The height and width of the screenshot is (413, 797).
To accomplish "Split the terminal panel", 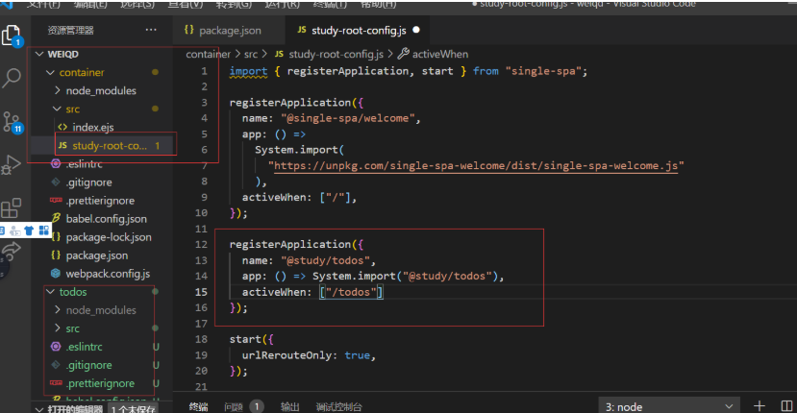I will pos(786,406).
